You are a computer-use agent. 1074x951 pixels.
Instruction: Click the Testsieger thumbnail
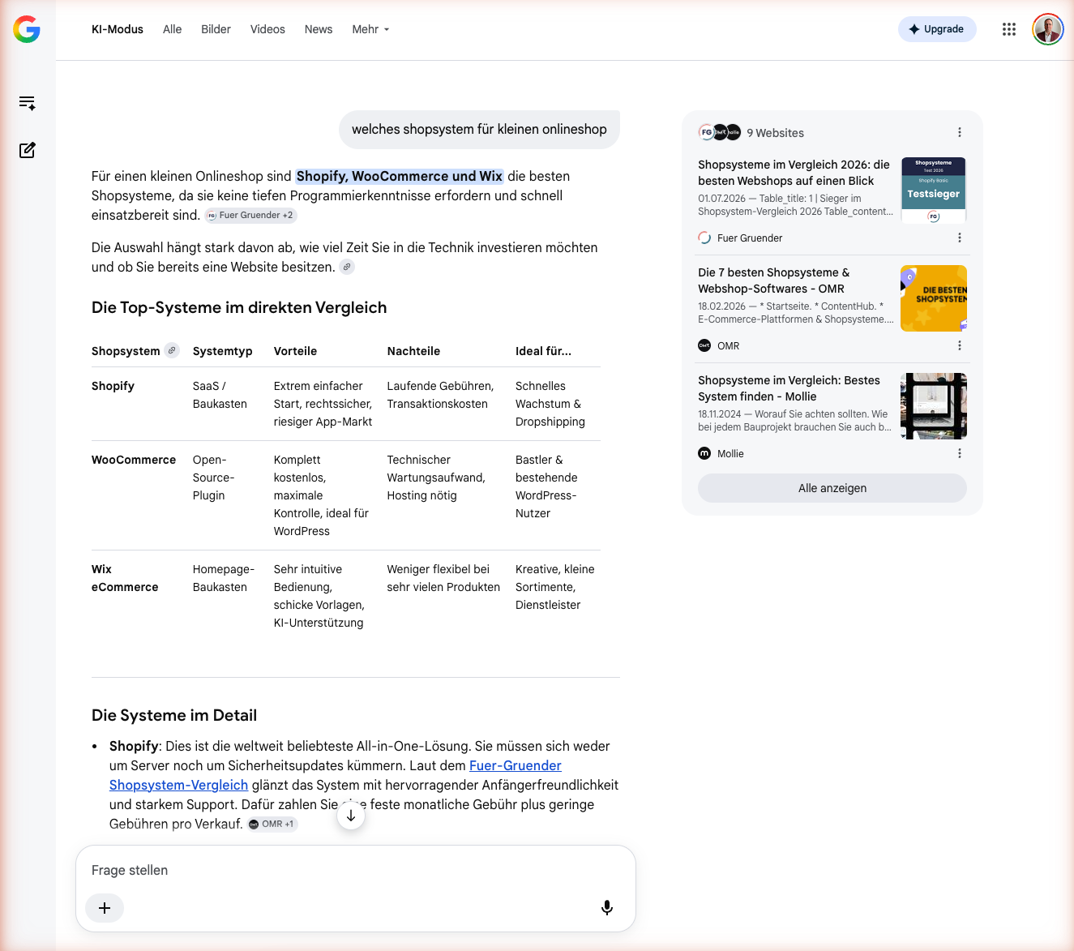click(934, 191)
